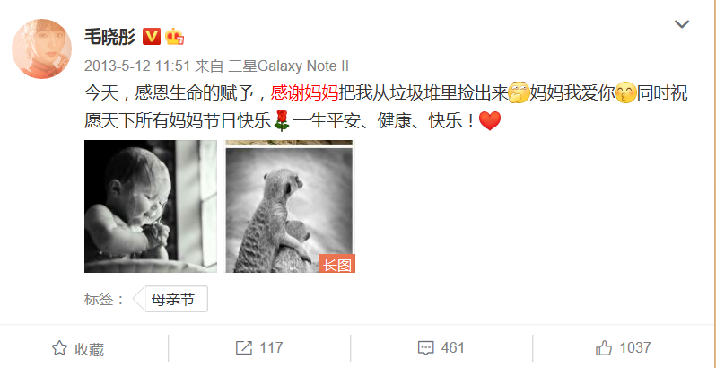Open the 毛晓彤 username link
The height and width of the screenshot is (368, 716).
click(x=110, y=37)
